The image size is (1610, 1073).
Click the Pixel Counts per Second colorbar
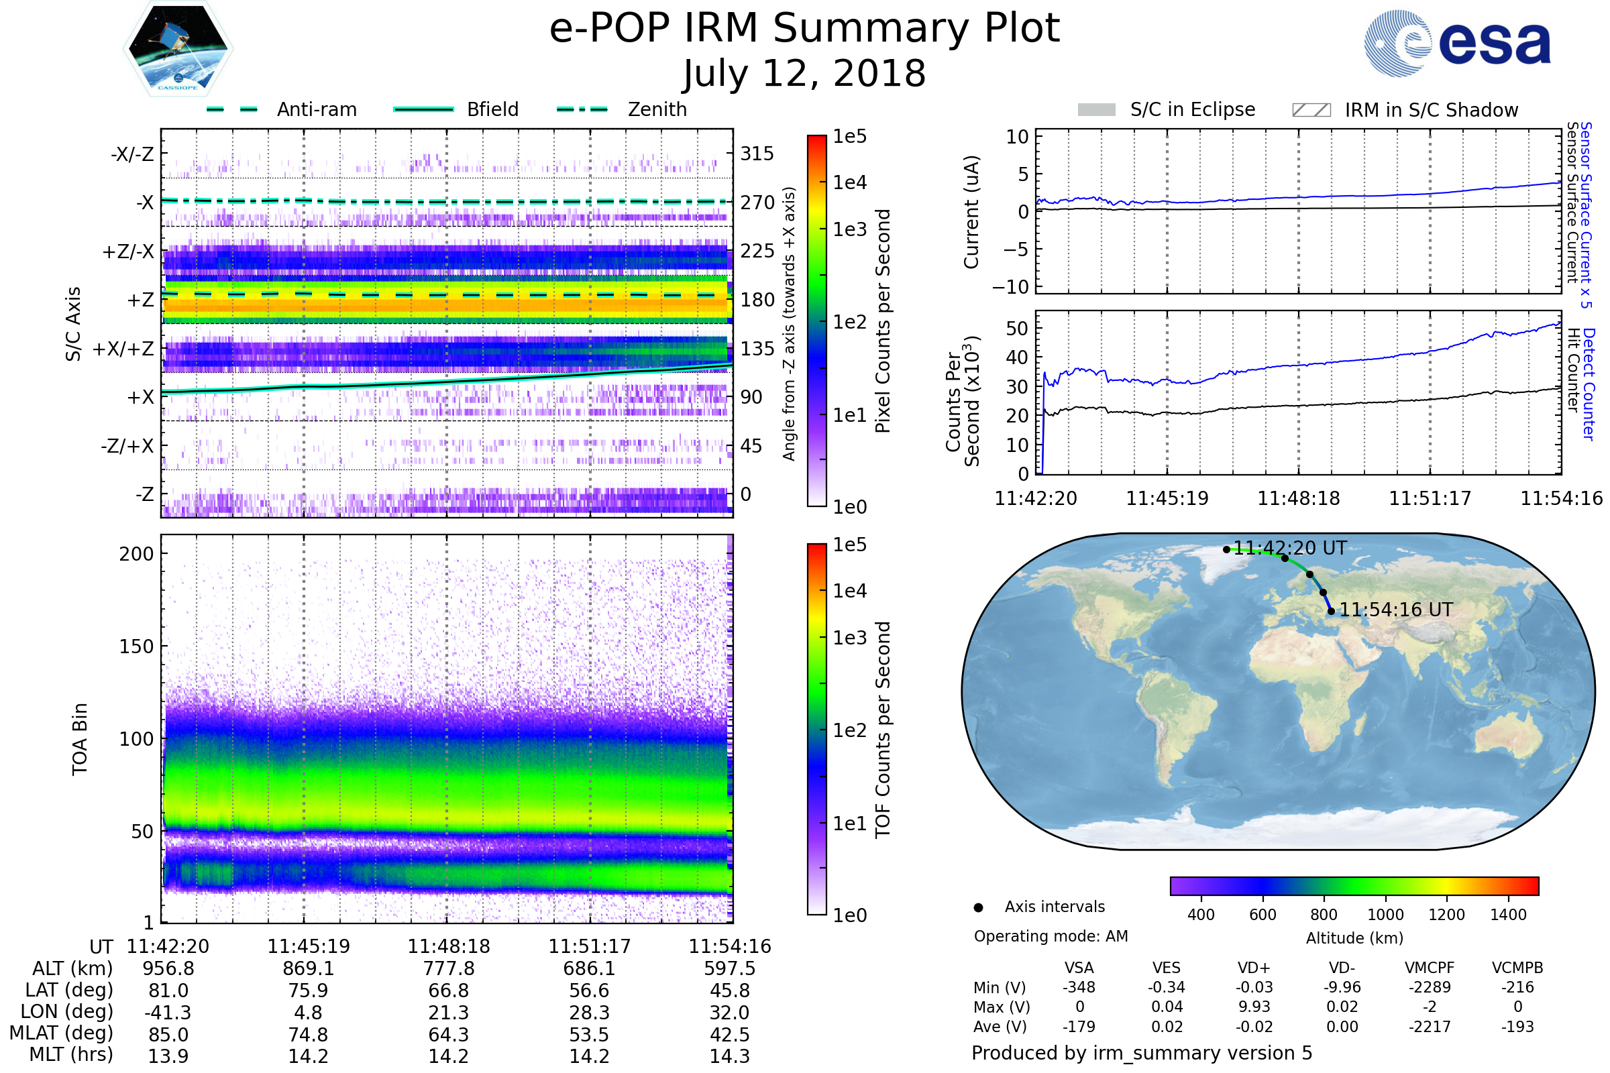816,321
